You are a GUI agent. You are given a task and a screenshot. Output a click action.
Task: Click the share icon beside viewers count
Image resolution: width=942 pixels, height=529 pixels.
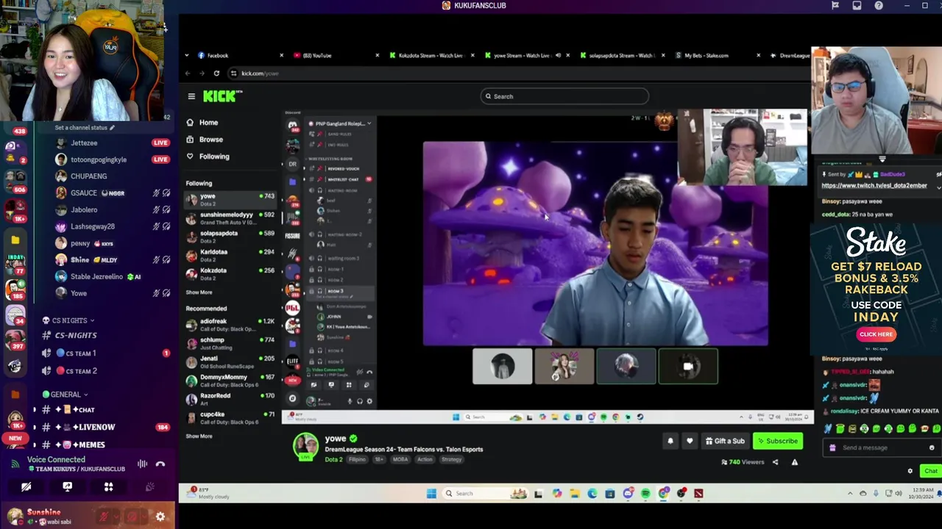tap(775, 462)
